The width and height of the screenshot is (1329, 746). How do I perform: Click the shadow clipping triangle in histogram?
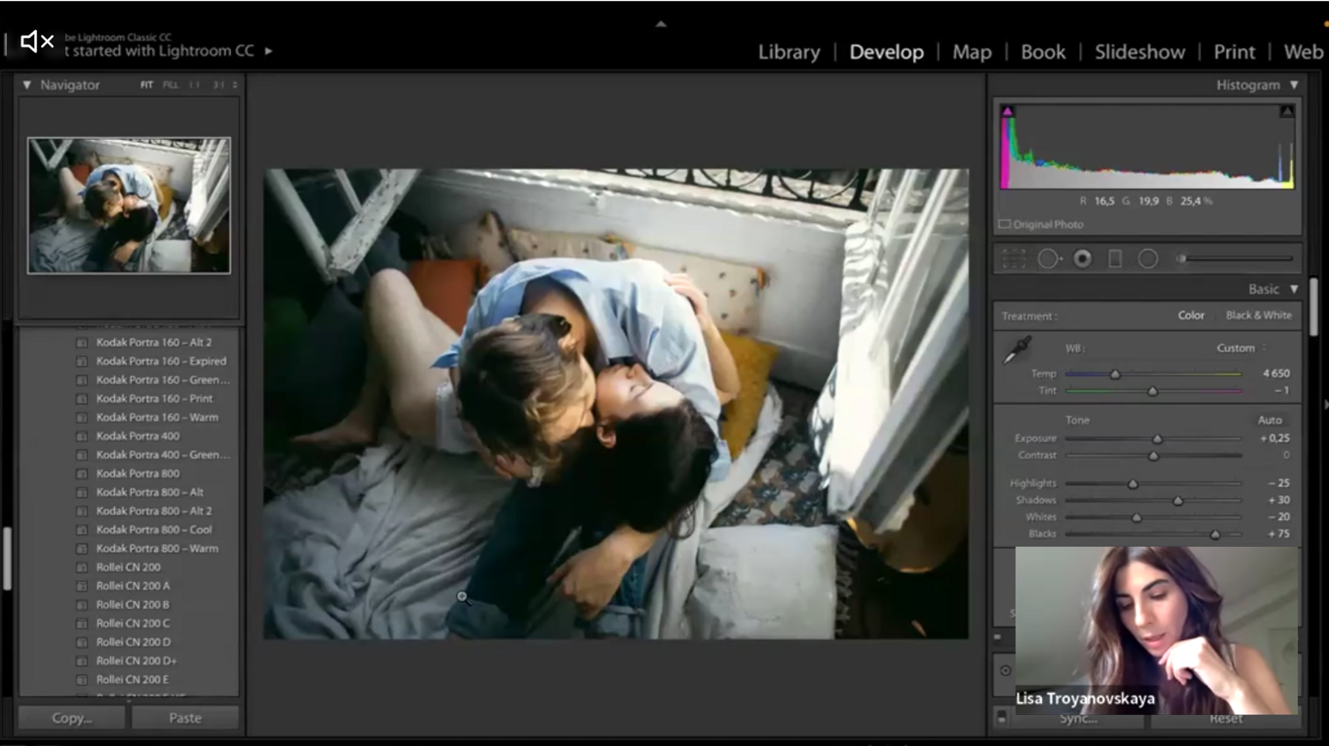click(1007, 112)
